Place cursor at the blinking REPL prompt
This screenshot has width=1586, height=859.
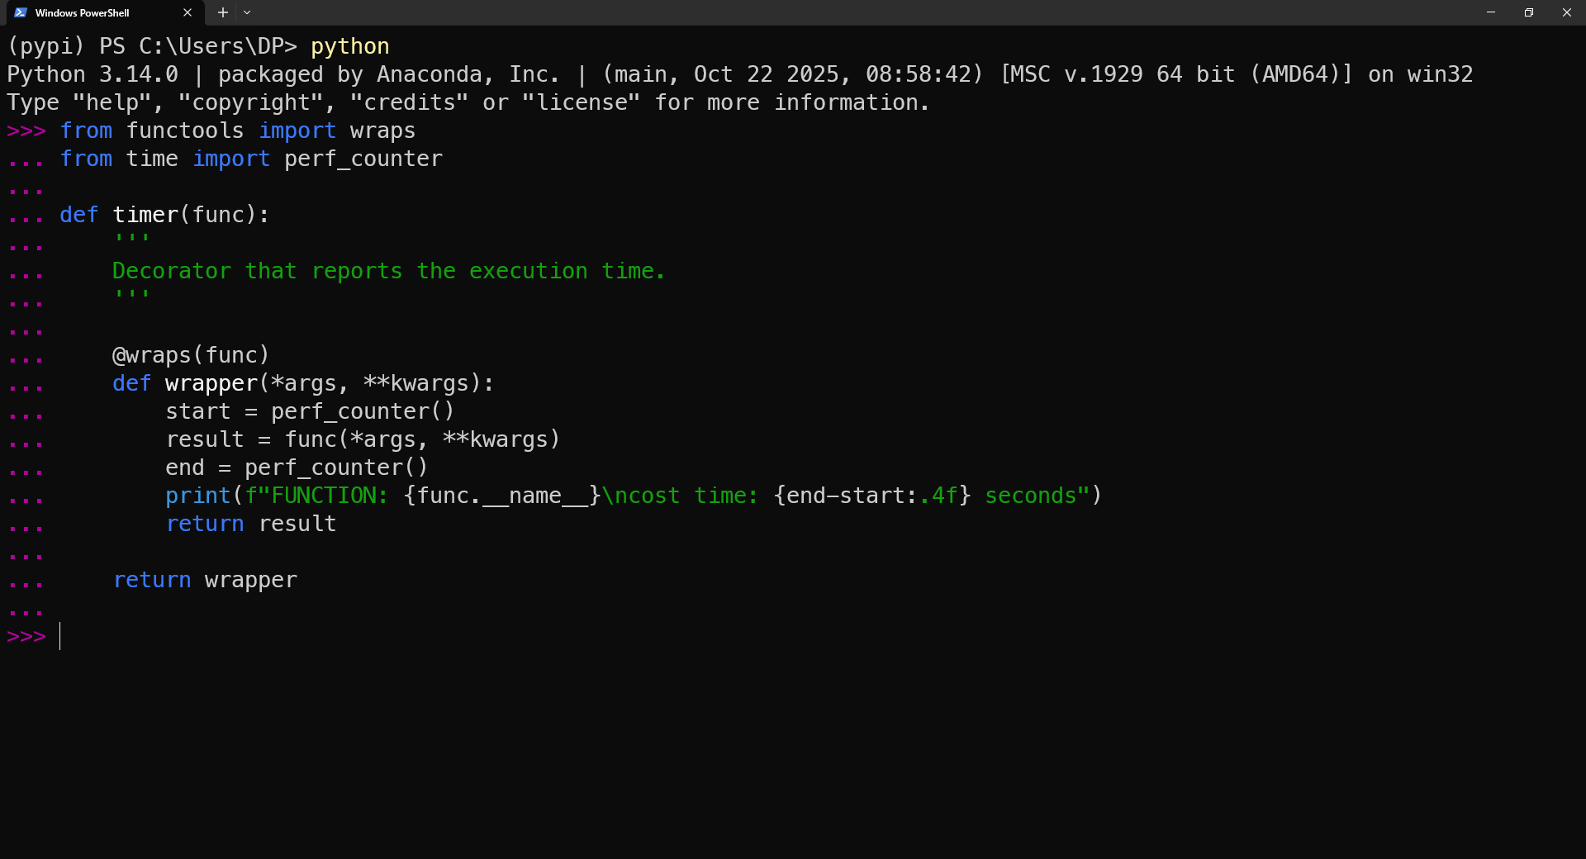click(x=59, y=636)
